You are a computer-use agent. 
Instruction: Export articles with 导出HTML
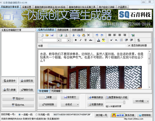(18, 105)
